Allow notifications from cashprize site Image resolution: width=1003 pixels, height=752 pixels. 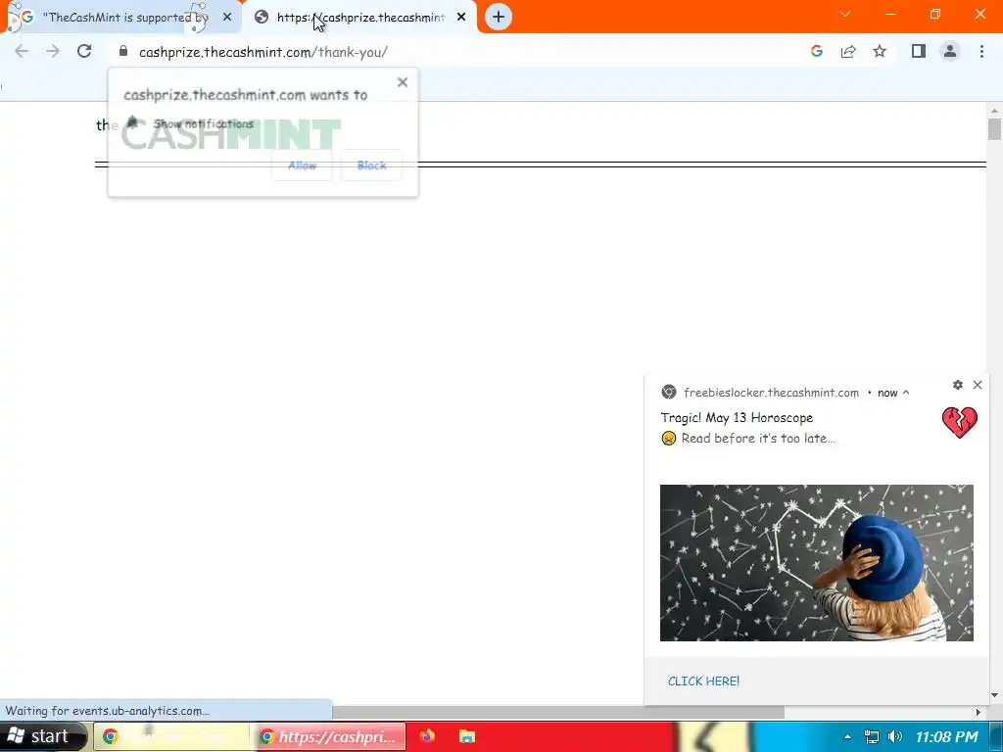pos(302,165)
